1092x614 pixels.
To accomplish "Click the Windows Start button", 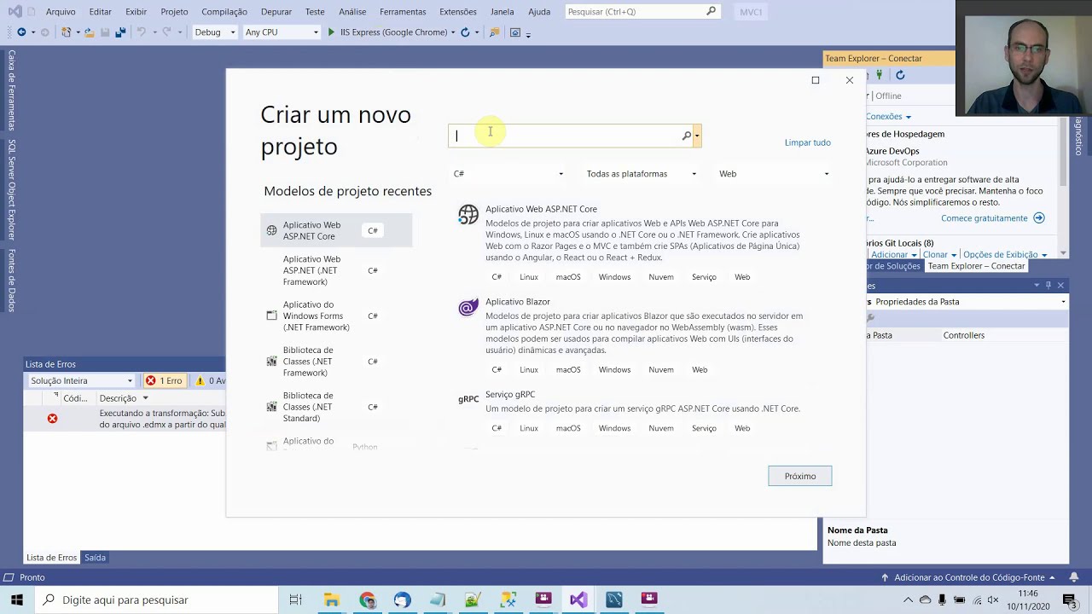I will tap(16, 600).
